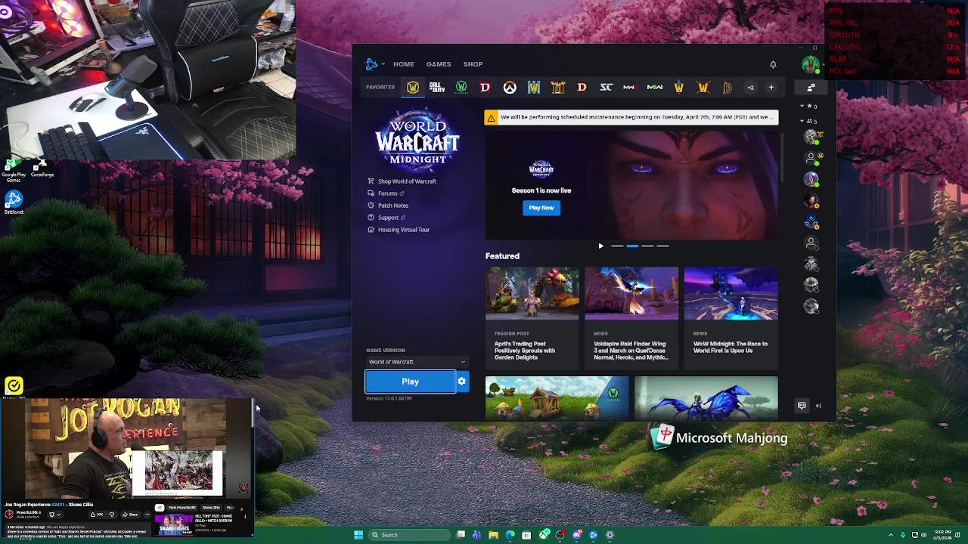Open game settings gear beside Play
Viewport: 968px width, 544px height.
462,382
